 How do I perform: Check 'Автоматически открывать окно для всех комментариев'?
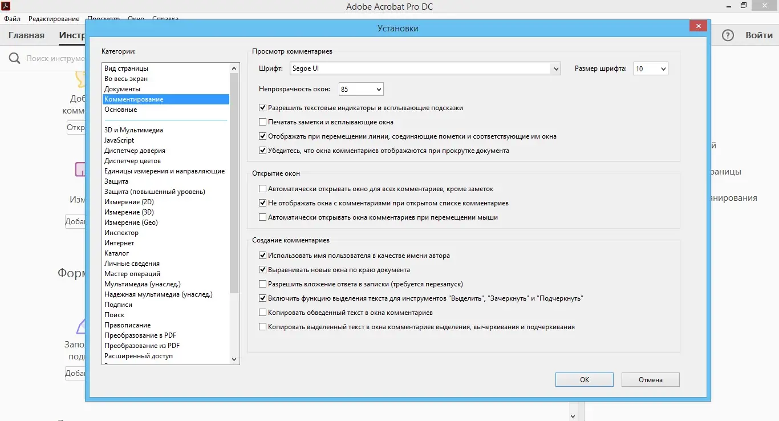pyautogui.click(x=263, y=189)
